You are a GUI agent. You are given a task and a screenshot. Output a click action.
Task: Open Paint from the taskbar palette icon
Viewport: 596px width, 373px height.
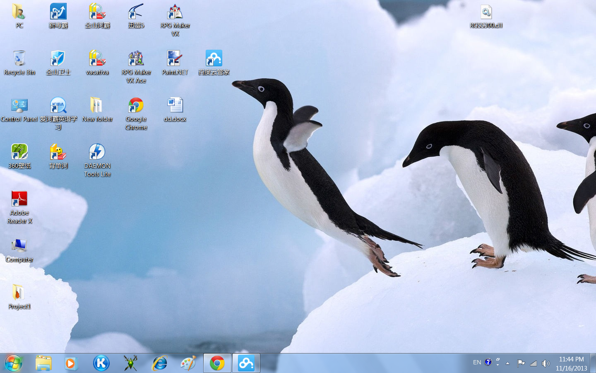coord(188,363)
